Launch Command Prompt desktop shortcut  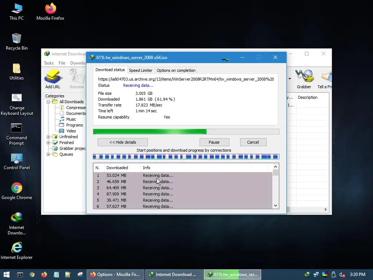16,134
